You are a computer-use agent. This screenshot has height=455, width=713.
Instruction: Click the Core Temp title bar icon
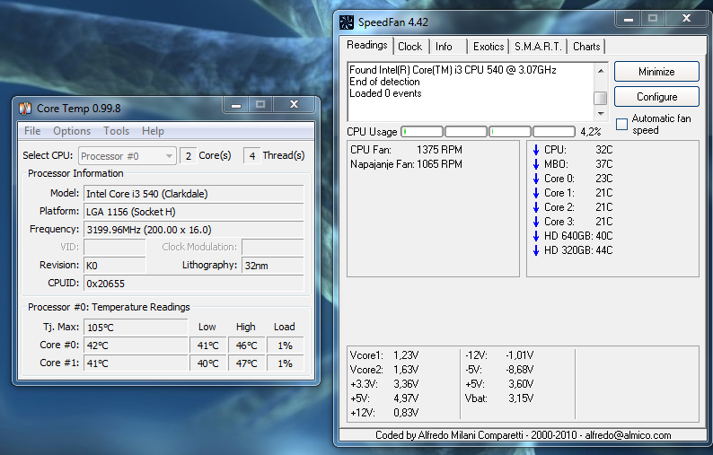pyautogui.click(x=25, y=108)
